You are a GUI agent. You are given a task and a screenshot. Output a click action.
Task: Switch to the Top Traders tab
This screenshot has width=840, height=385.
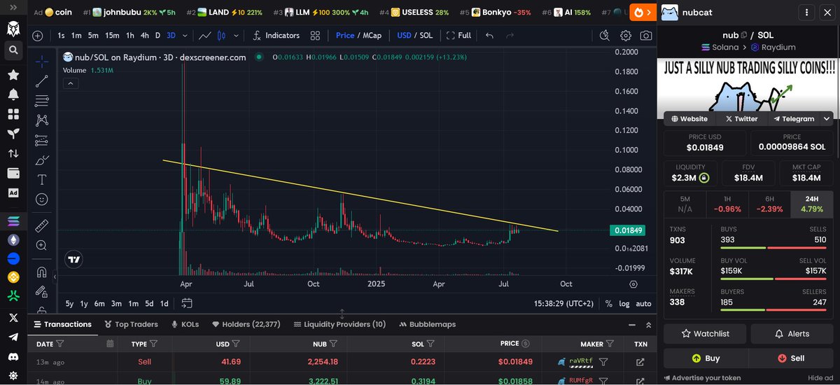131,324
